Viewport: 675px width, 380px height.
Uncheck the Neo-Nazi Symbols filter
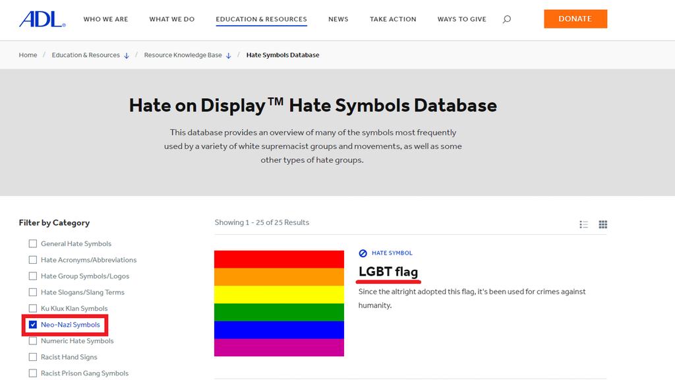33,325
